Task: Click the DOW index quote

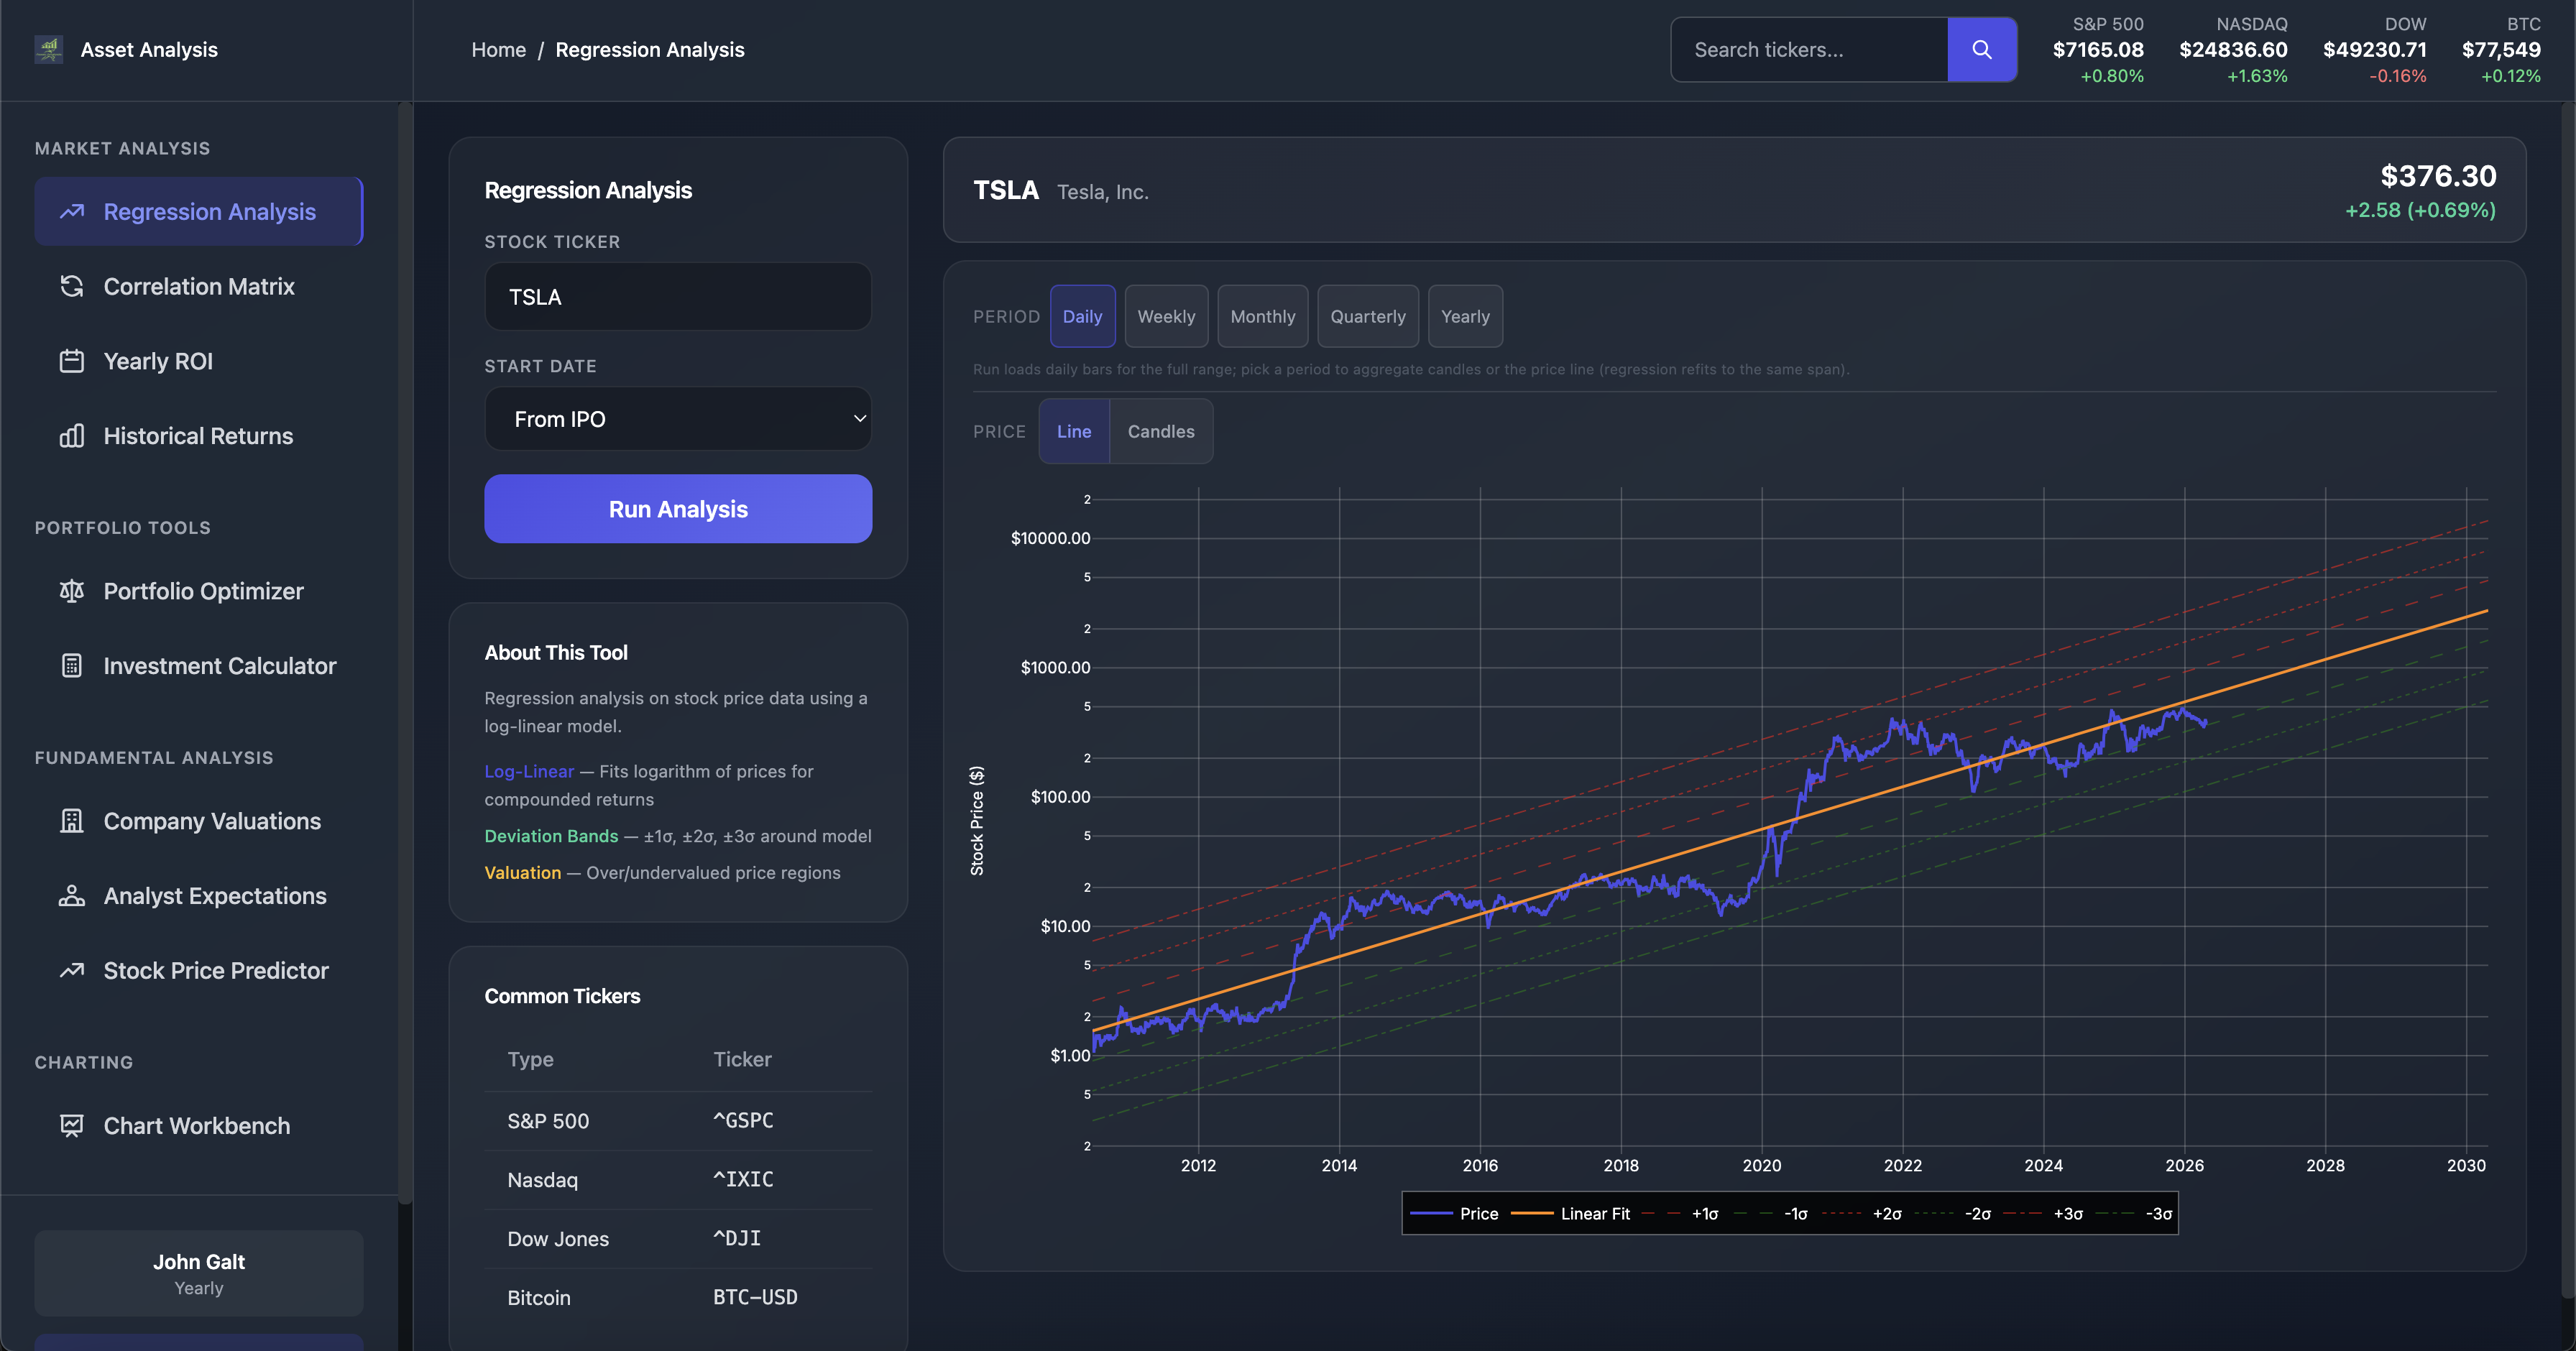Action: pos(2374,49)
